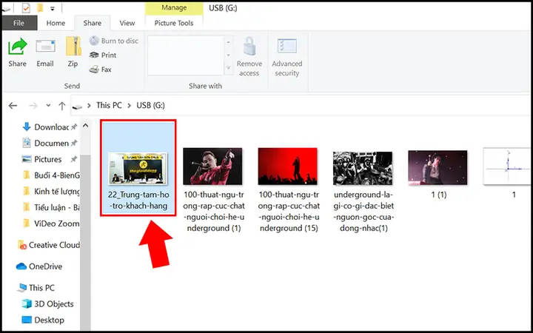
Task: Open Documents in Quick access
Action: [51, 144]
